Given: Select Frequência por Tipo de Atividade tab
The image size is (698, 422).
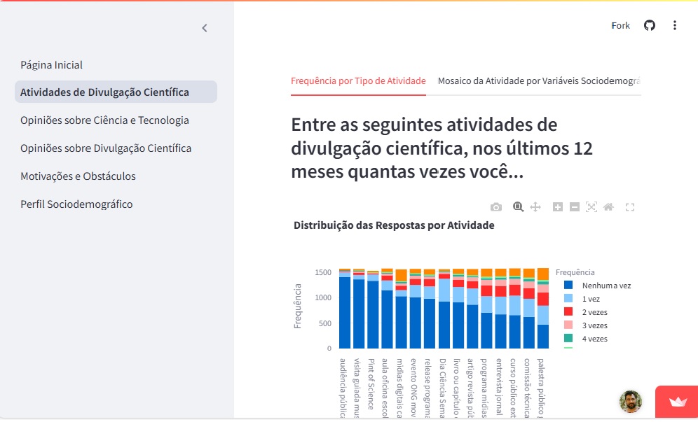Looking at the screenshot, I should coord(358,81).
